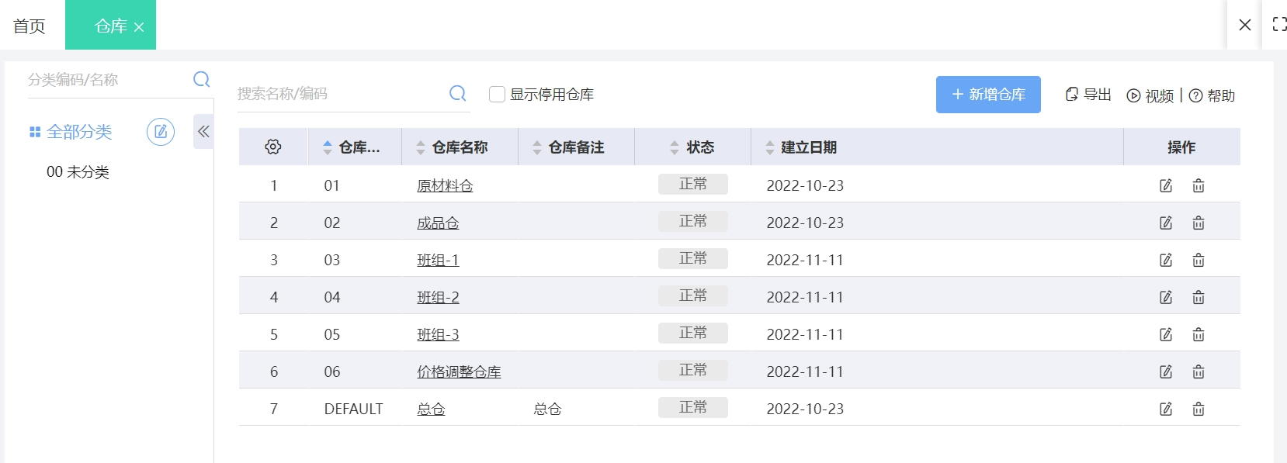1287x463 pixels.
Task: Switch to the 首页 tab
Action: pos(29,26)
